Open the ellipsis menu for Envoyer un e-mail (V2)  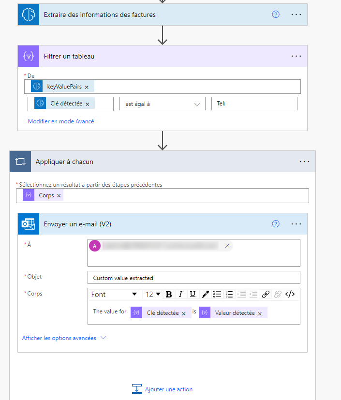click(x=296, y=224)
